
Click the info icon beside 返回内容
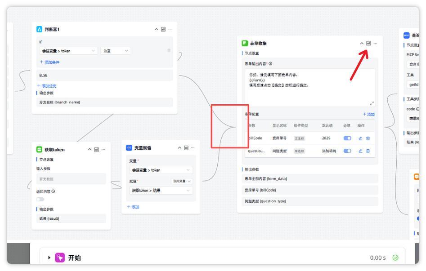tap(53, 191)
